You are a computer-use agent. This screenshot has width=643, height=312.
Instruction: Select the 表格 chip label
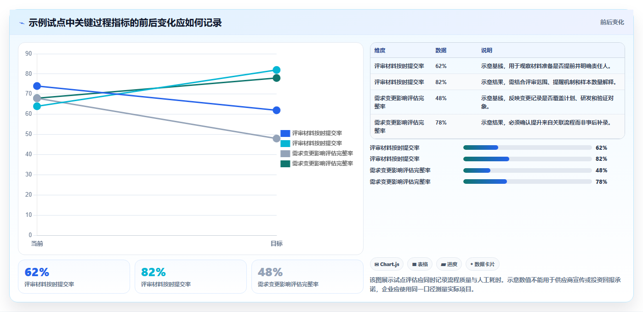click(x=423, y=264)
